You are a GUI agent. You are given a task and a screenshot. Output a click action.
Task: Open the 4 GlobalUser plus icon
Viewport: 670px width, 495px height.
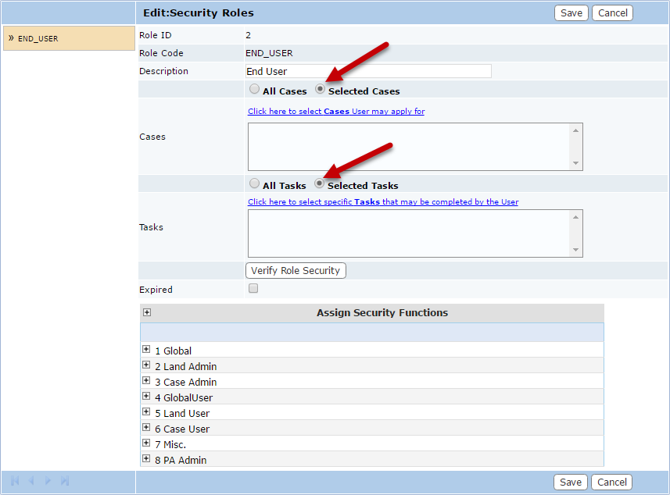pos(146,397)
